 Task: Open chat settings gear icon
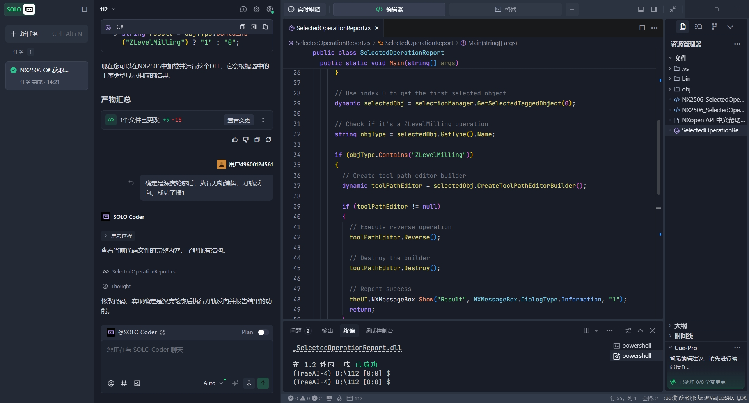point(256,9)
